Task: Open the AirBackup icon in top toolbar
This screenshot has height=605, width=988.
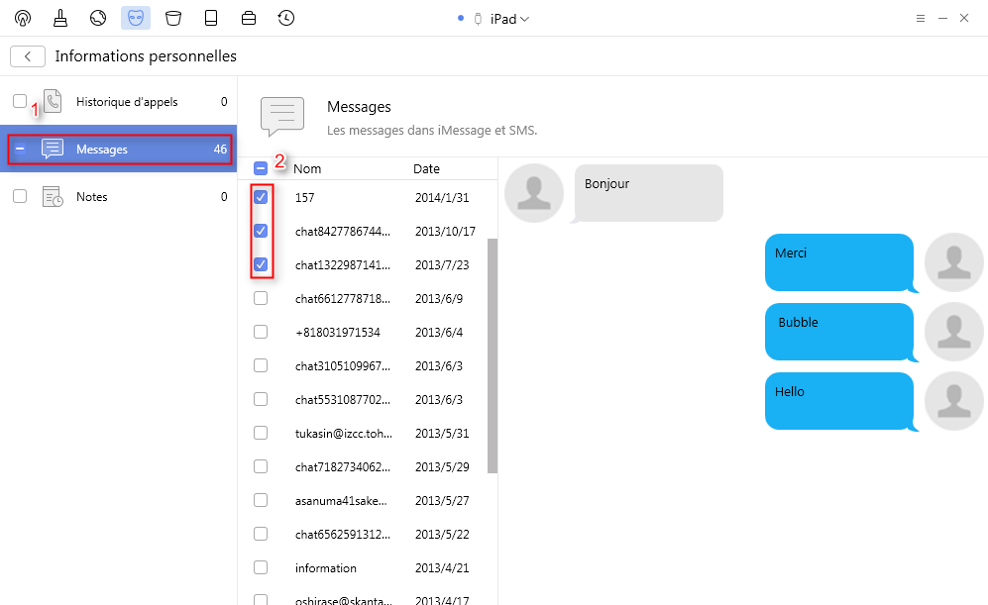Action: pyautogui.click(x=23, y=18)
